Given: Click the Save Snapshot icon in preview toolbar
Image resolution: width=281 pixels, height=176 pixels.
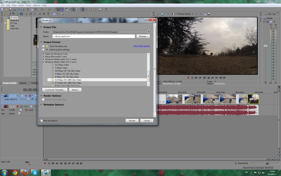Looking at the screenshot, I should [209, 14].
